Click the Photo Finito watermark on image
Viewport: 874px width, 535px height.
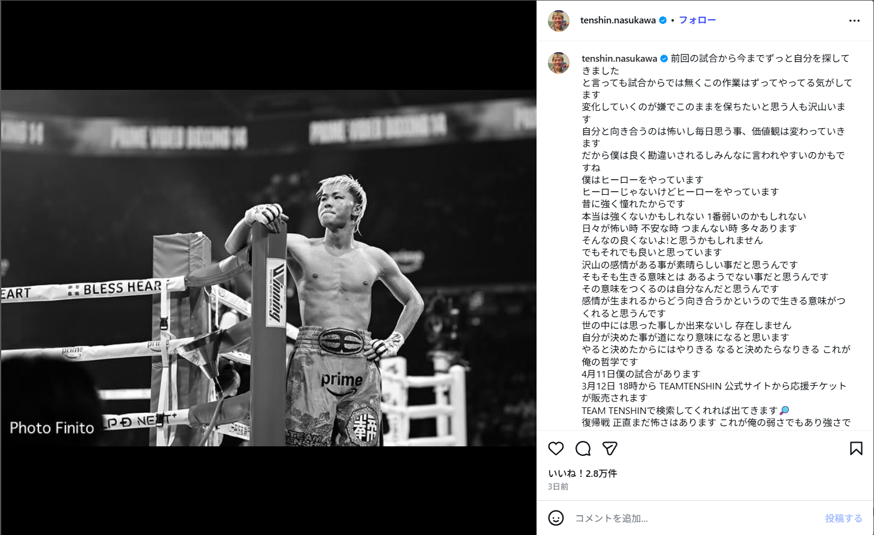(x=52, y=428)
